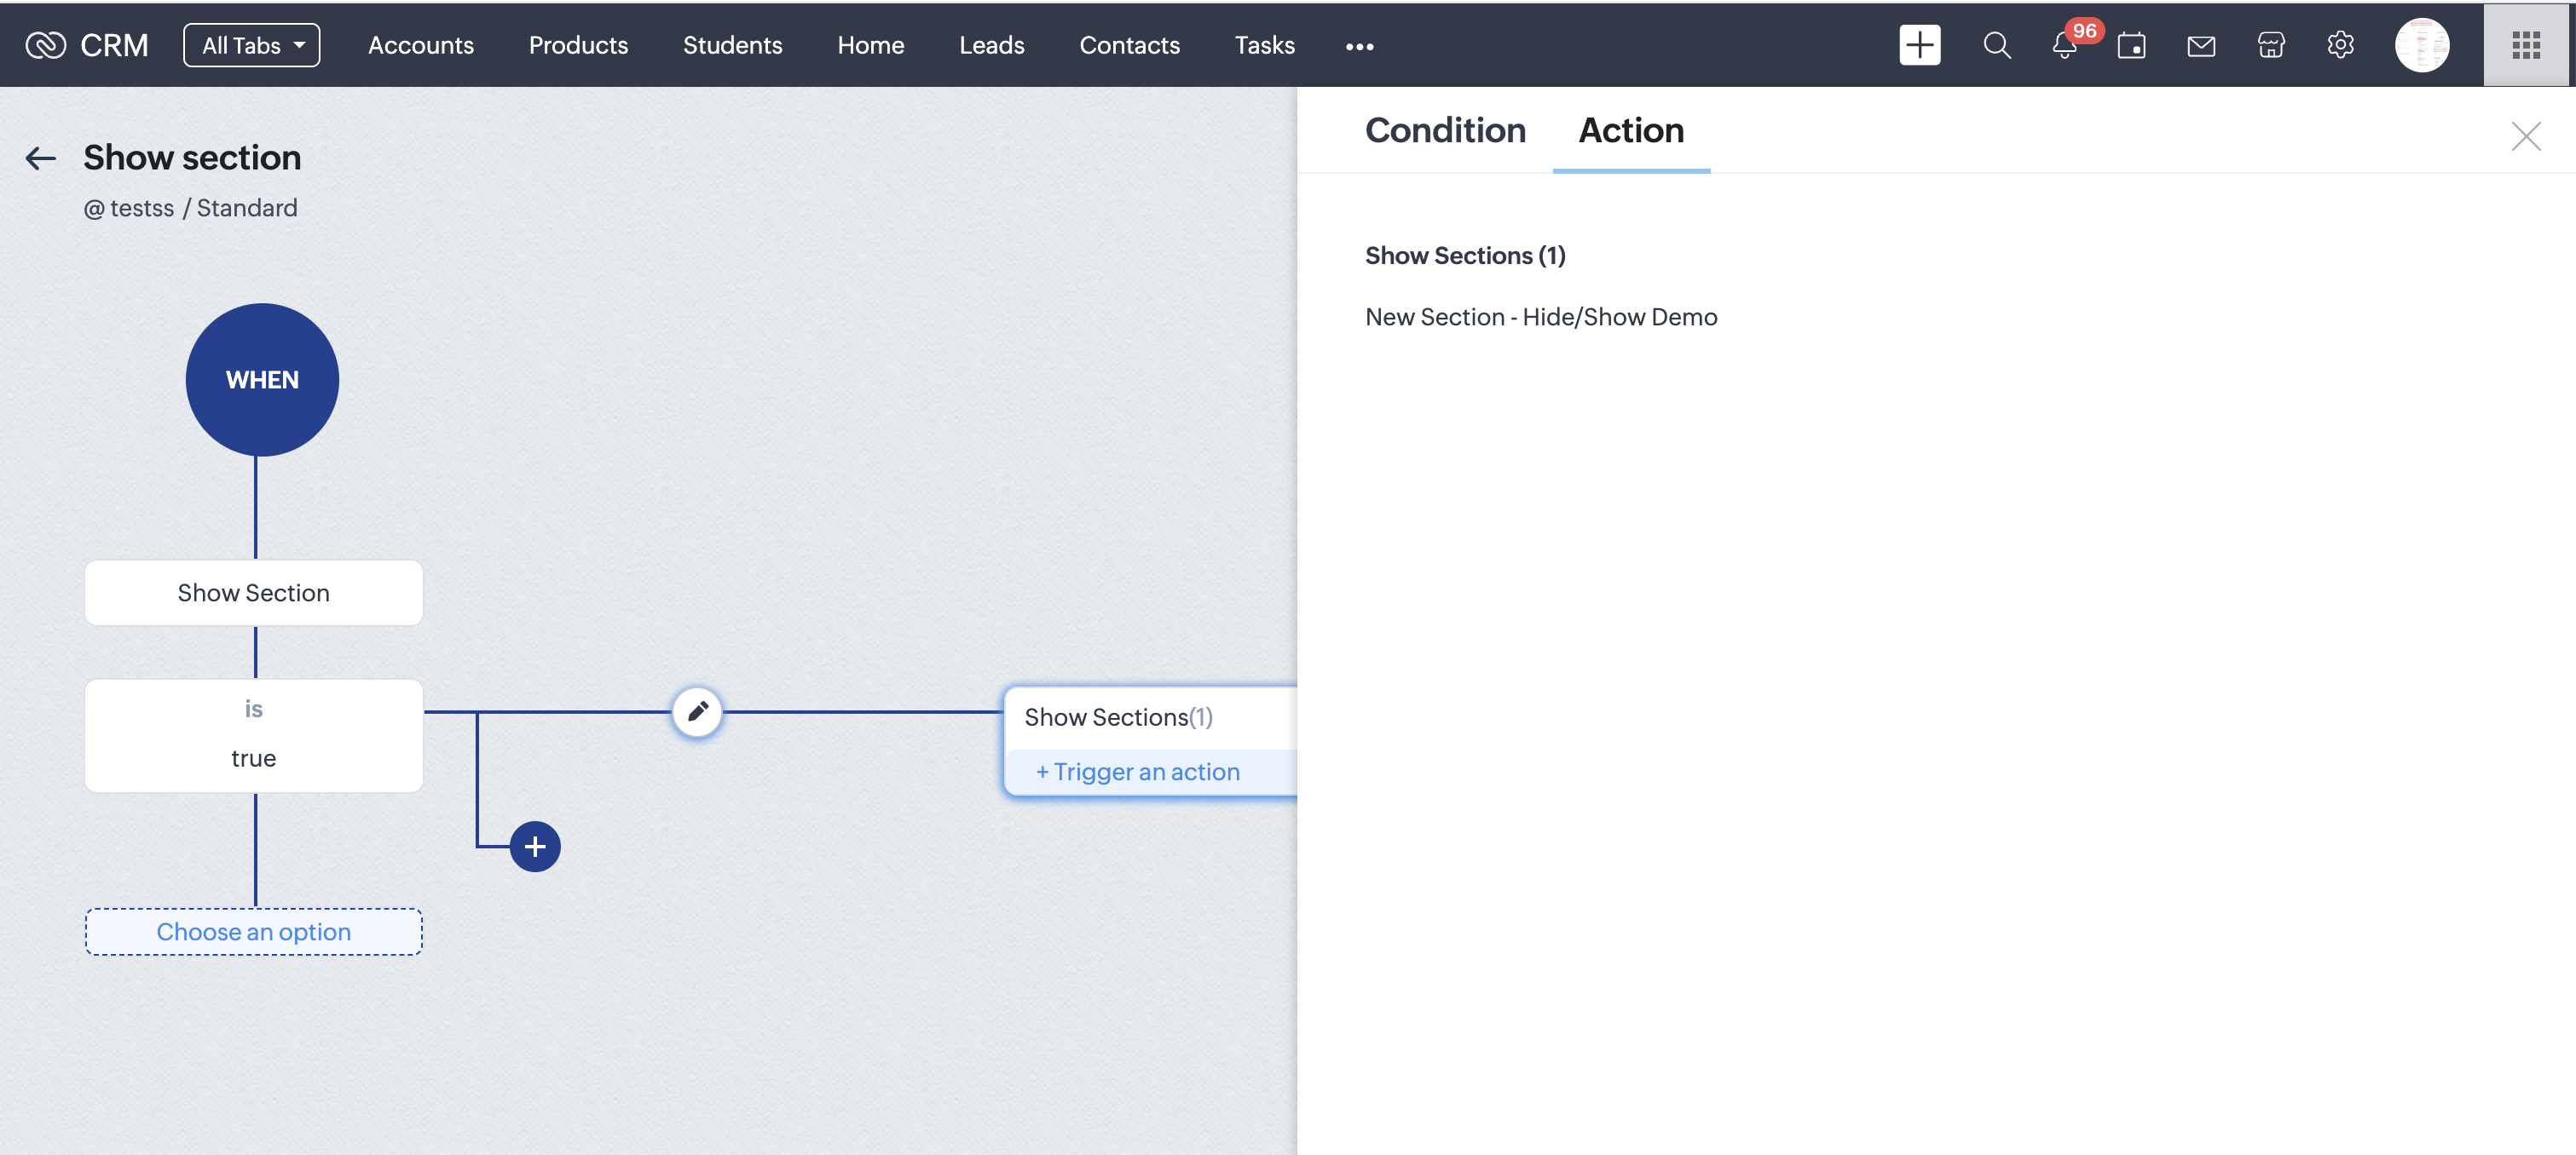The image size is (2576, 1155).
Task: Click the user profile avatar
Action: pos(2421,45)
